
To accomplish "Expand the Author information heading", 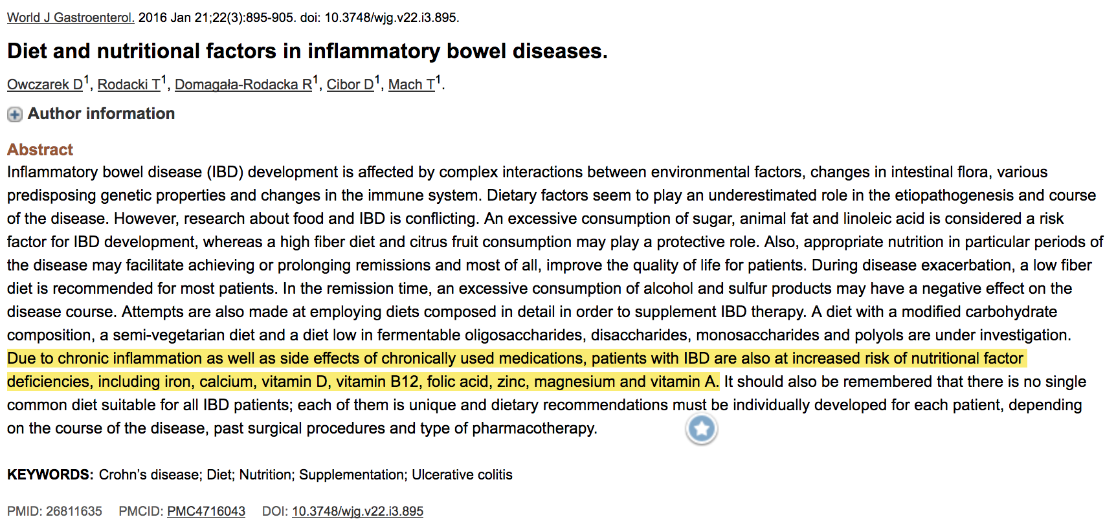I will [101, 114].
